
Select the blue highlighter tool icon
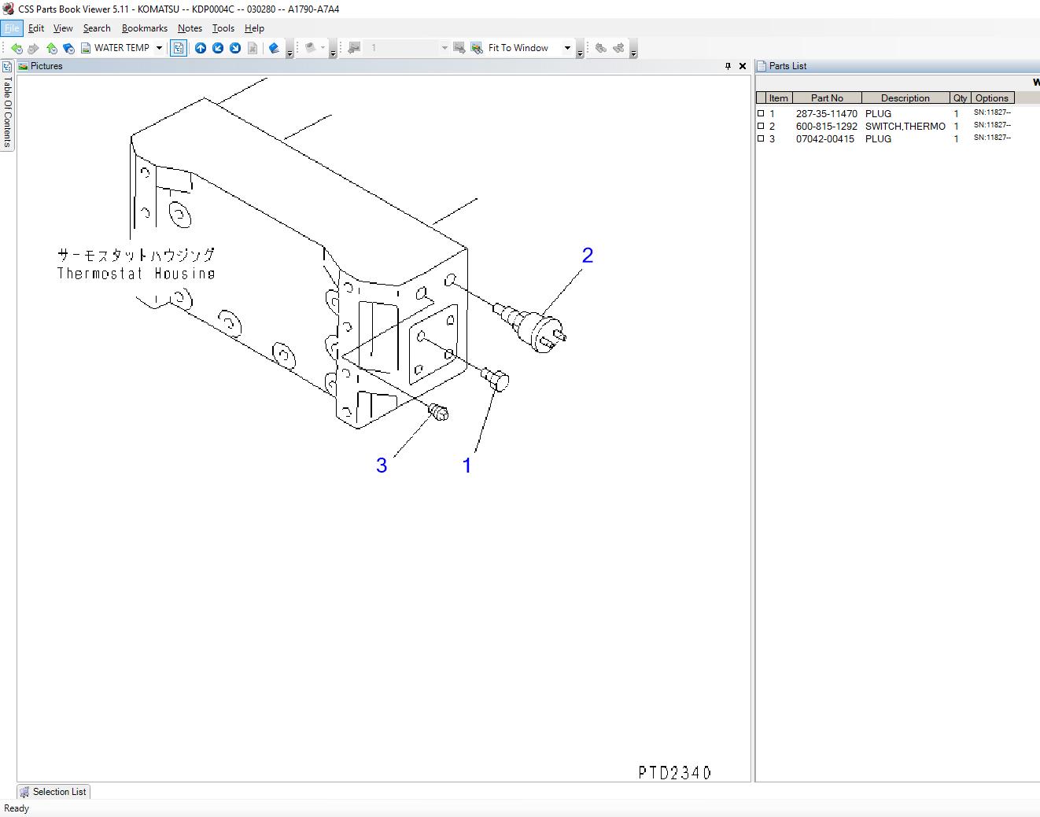pyautogui.click(x=275, y=48)
